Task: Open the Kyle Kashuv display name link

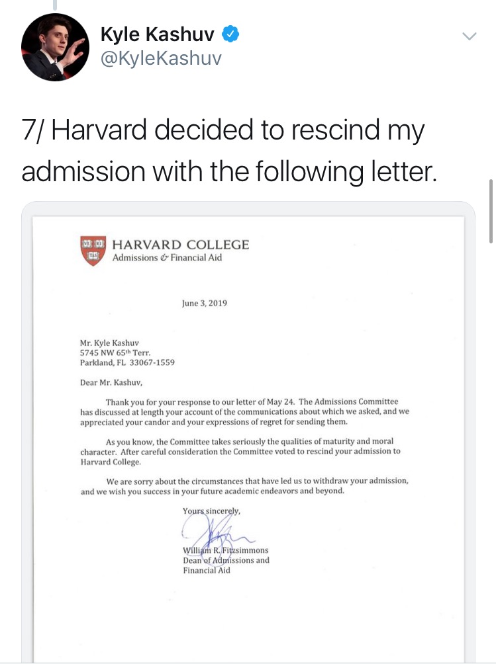Action: click(x=158, y=34)
